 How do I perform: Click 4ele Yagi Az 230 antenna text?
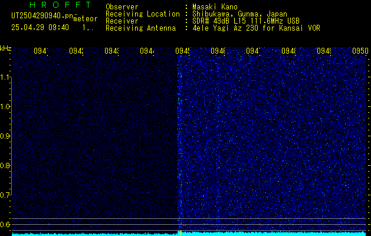(x=256, y=28)
